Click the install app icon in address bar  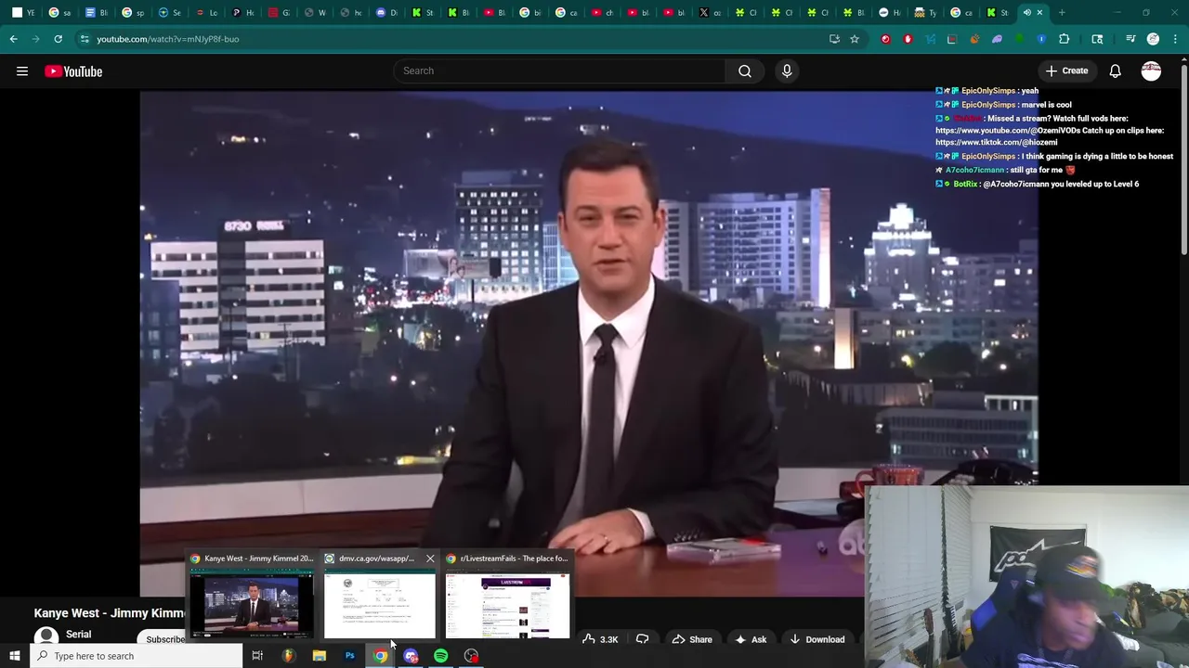pos(834,39)
